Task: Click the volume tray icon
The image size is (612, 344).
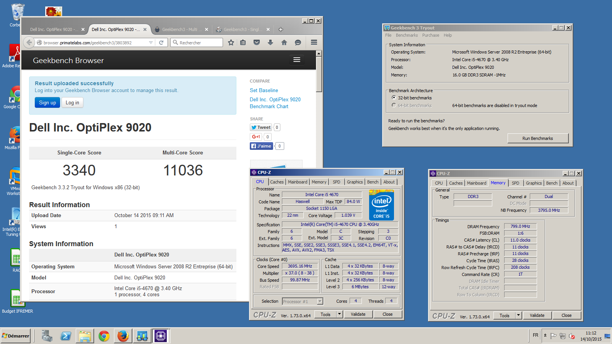Action: tap(572, 336)
